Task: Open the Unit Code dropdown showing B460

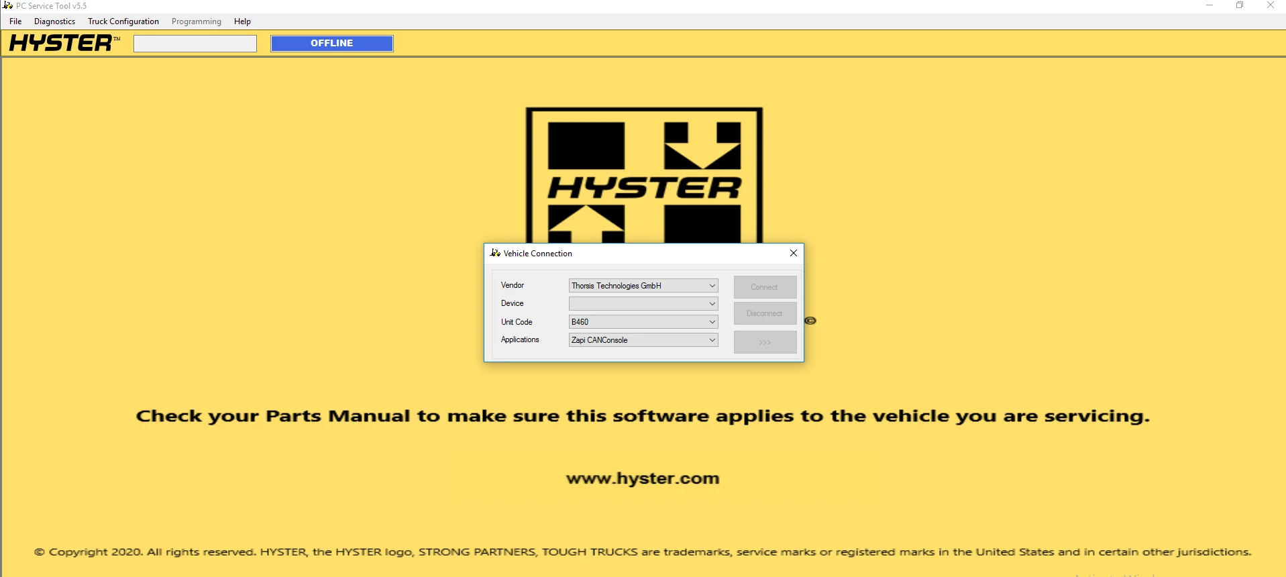Action: [712, 322]
